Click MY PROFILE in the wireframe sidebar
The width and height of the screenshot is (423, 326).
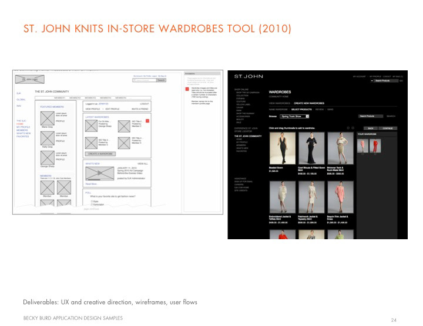click(23, 127)
